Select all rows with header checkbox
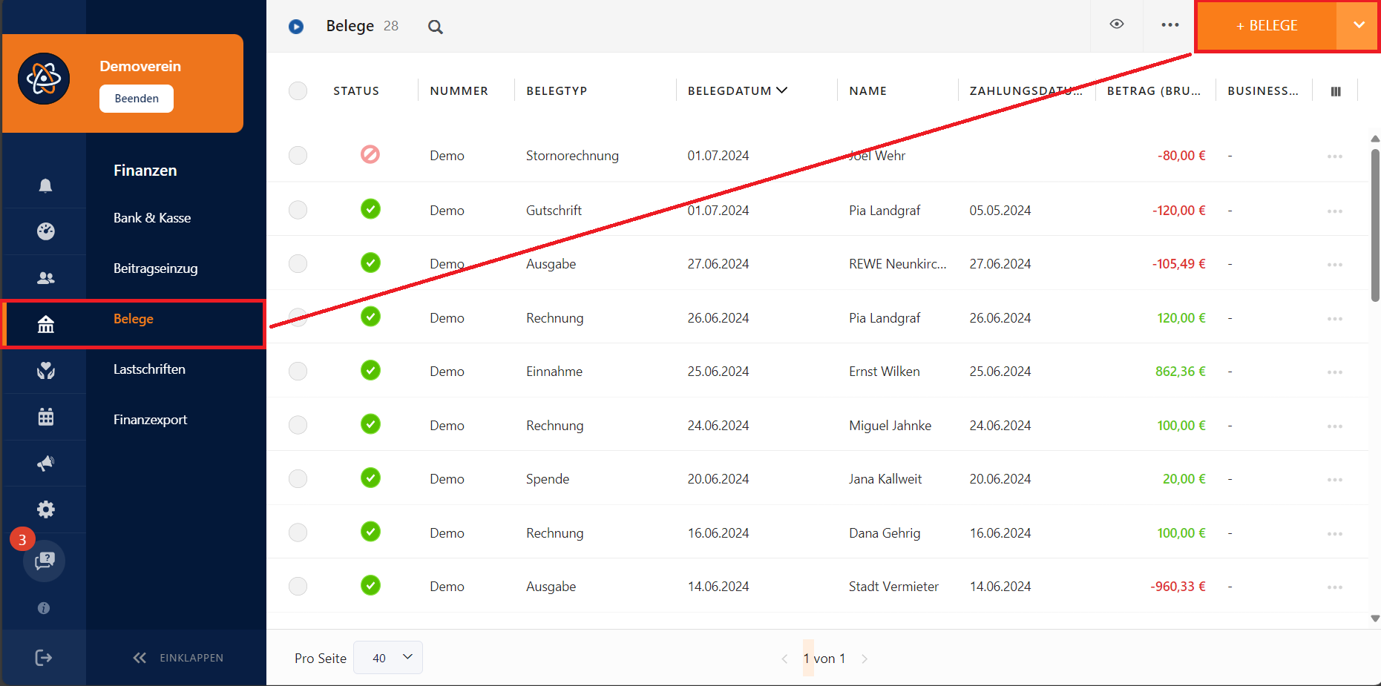 coord(298,90)
